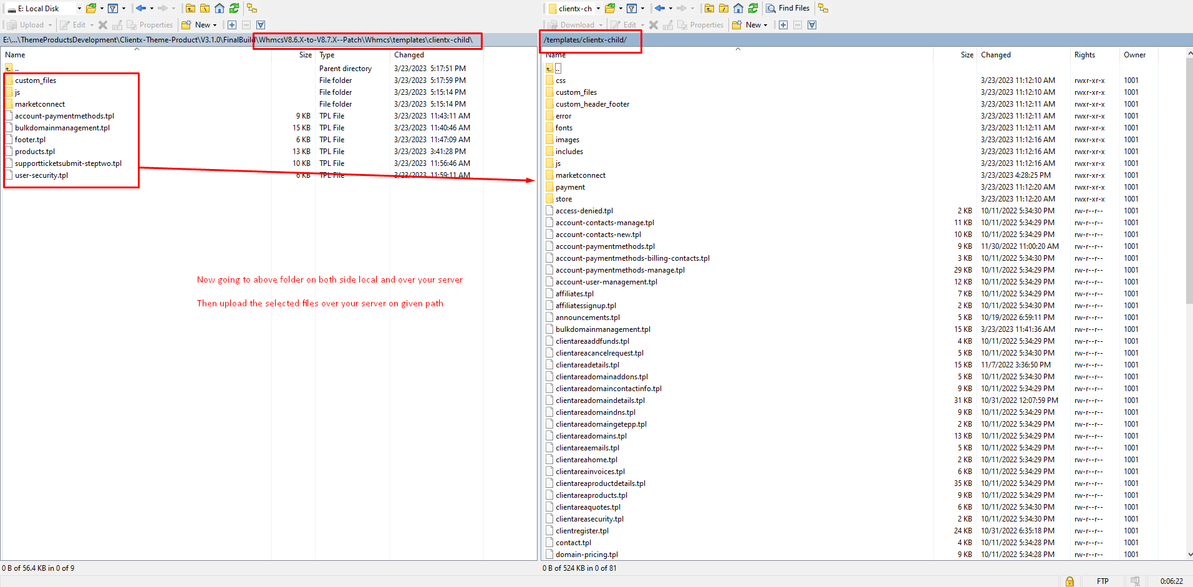This screenshot has width=1193, height=587.
Task: Click the lock icon in status bar
Action: coord(1070,581)
